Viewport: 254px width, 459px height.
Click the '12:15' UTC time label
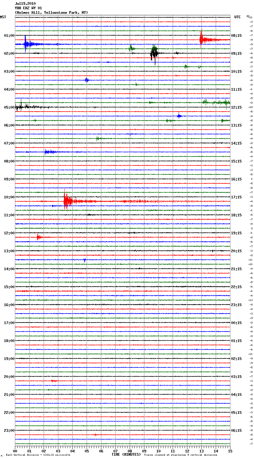(236, 107)
